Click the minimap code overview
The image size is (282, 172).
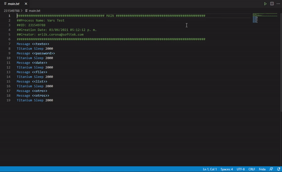pos(265,18)
